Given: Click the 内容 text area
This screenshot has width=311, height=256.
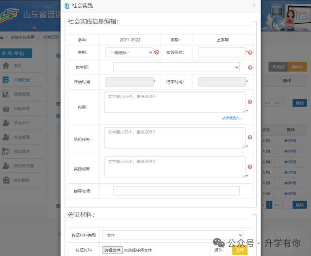Looking at the screenshot, I should 175,102.
